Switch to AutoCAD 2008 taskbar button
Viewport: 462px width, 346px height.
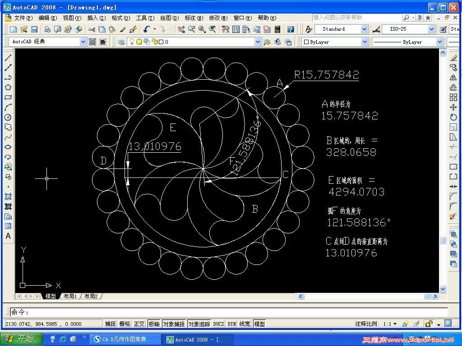point(198,340)
